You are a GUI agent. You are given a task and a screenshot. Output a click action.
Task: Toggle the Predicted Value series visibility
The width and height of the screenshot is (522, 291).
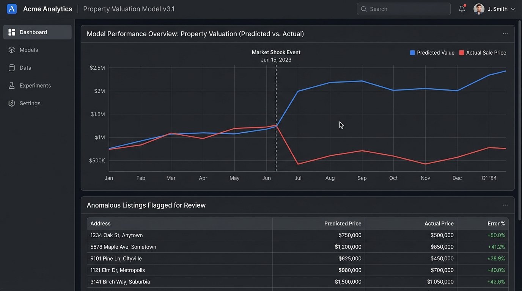(x=432, y=53)
